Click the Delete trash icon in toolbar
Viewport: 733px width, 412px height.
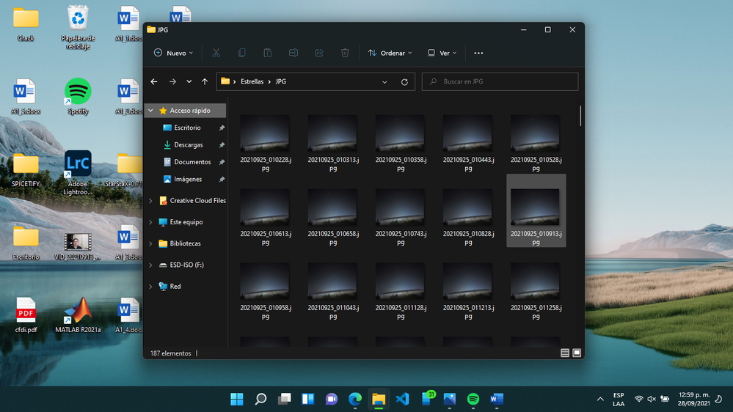(345, 53)
